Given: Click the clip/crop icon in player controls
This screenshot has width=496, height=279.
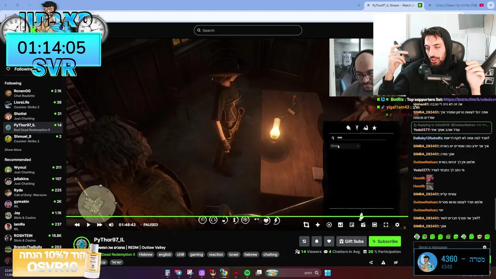Looking at the screenshot, I should coord(306,225).
